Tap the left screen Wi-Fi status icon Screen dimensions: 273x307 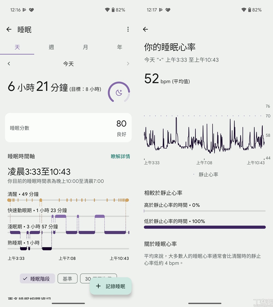[x=107, y=10]
